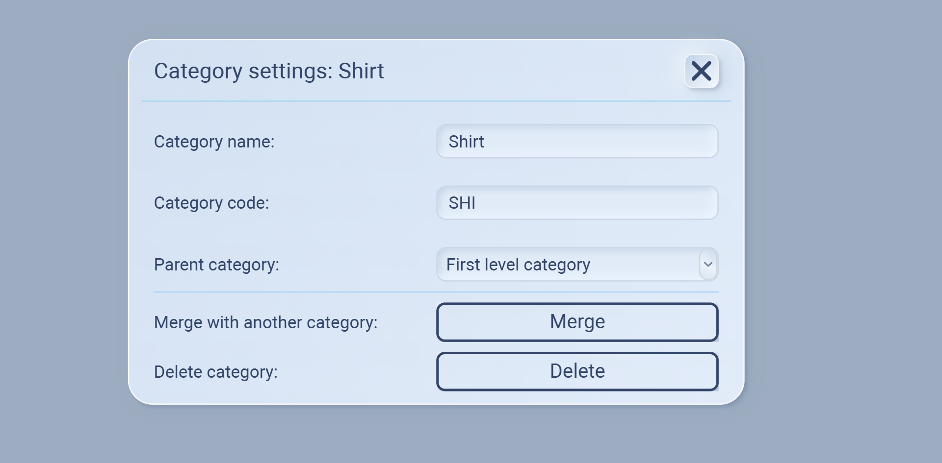942x463 pixels.
Task: Click the 'Merge with another category:' label
Action: (265, 322)
